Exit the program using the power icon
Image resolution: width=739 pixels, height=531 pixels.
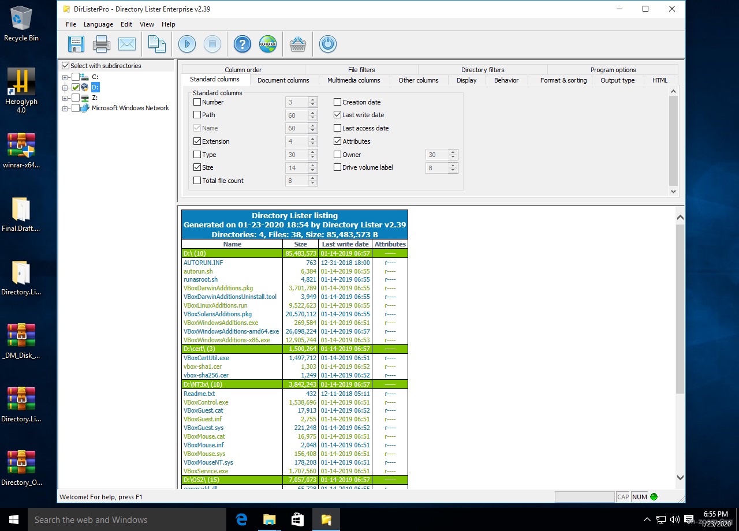pos(327,43)
